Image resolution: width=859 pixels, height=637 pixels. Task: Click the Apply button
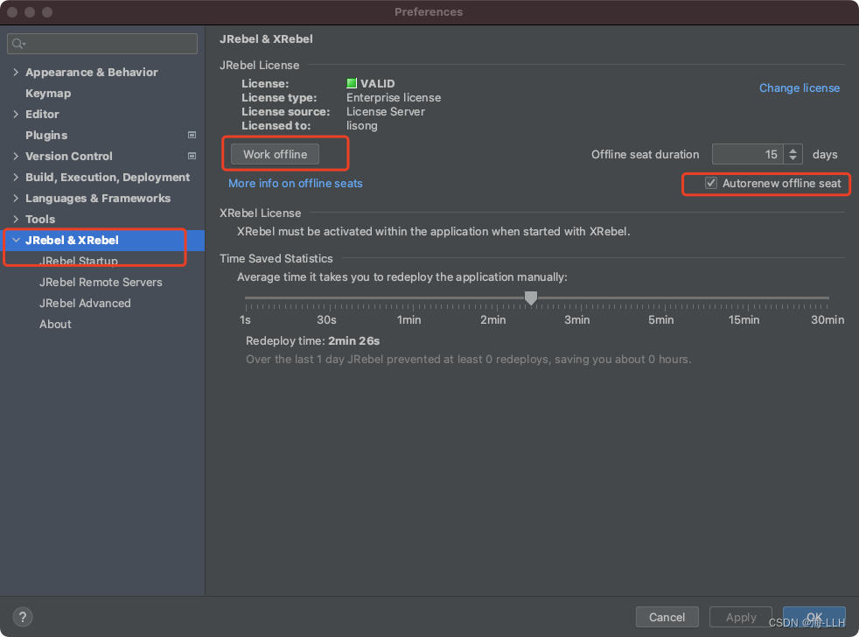(x=741, y=617)
